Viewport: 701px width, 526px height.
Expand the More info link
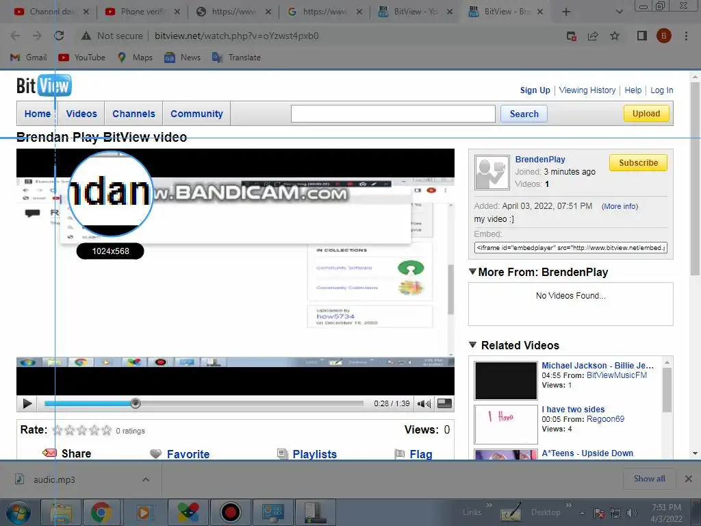tap(620, 206)
